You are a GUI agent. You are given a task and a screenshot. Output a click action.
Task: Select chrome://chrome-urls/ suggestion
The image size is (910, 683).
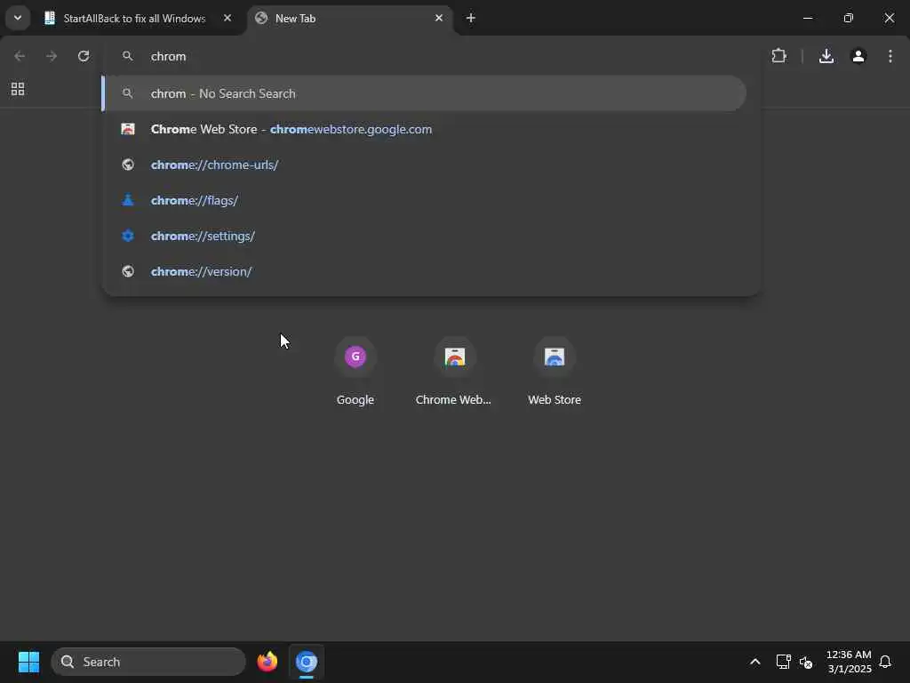click(x=424, y=165)
